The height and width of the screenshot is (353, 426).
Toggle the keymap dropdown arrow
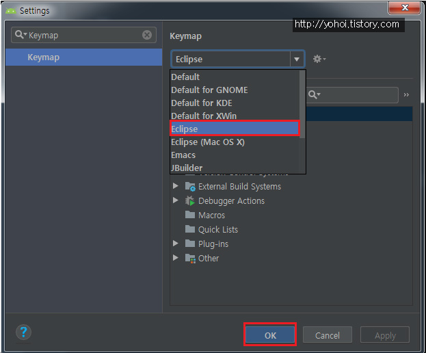(x=297, y=59)
